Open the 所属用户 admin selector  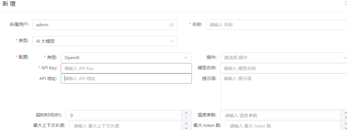click(x=105, y=25)
